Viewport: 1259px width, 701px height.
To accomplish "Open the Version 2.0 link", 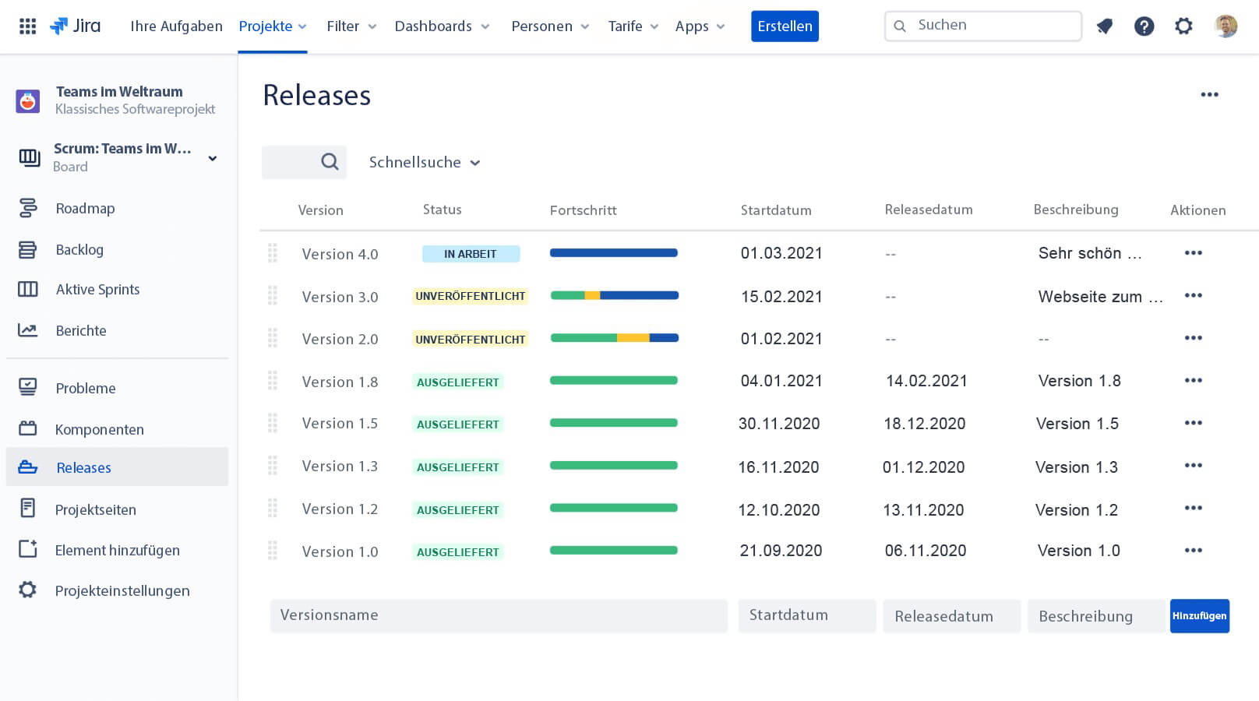I will coord(340,339).
